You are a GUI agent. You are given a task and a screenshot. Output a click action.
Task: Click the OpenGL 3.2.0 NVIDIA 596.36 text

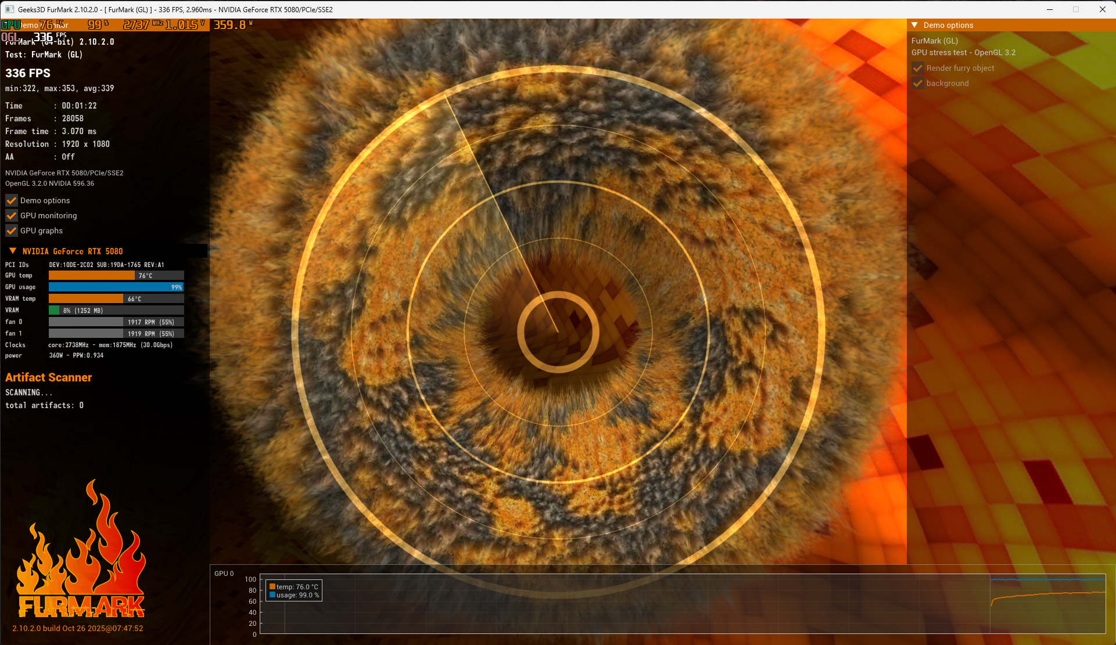(x=50, y=183)
